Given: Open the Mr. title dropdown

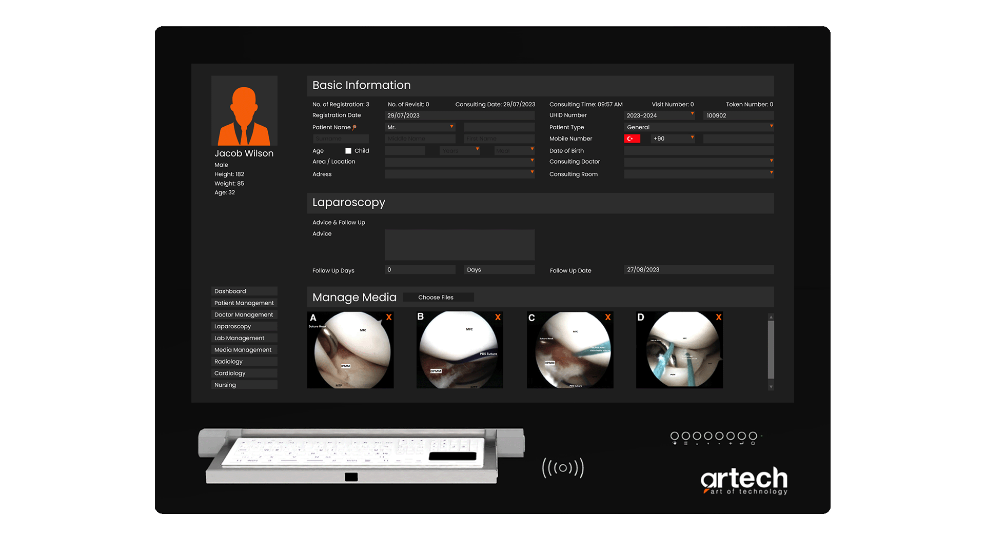Looking at the screenshot, I should coord(420,127).
